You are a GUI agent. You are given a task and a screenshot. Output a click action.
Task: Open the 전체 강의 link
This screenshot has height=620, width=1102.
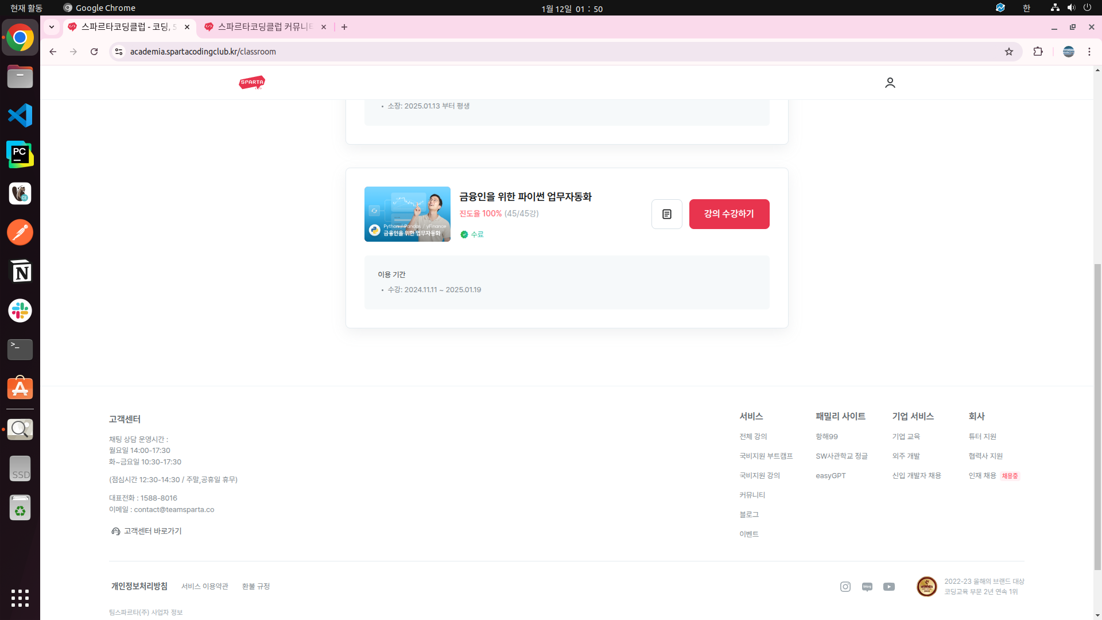click(x=753, y=437)
